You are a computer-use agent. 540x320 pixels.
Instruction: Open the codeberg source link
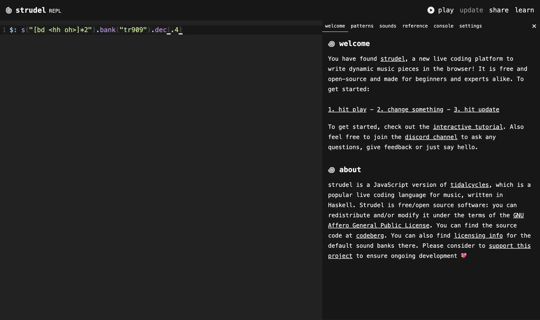(370, 236)
